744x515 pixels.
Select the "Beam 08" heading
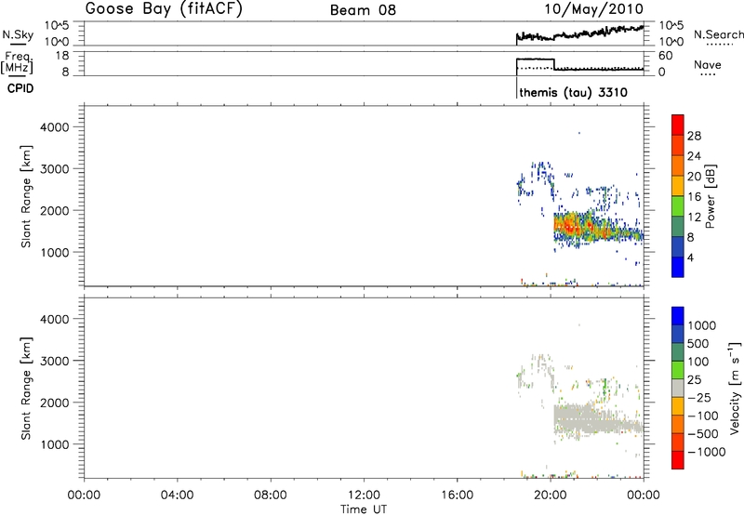click(x=363, y=10)
